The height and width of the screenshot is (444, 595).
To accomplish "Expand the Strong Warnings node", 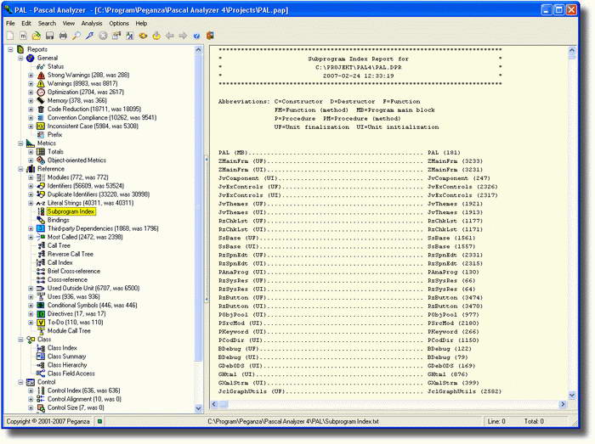I will coord(31,75).
